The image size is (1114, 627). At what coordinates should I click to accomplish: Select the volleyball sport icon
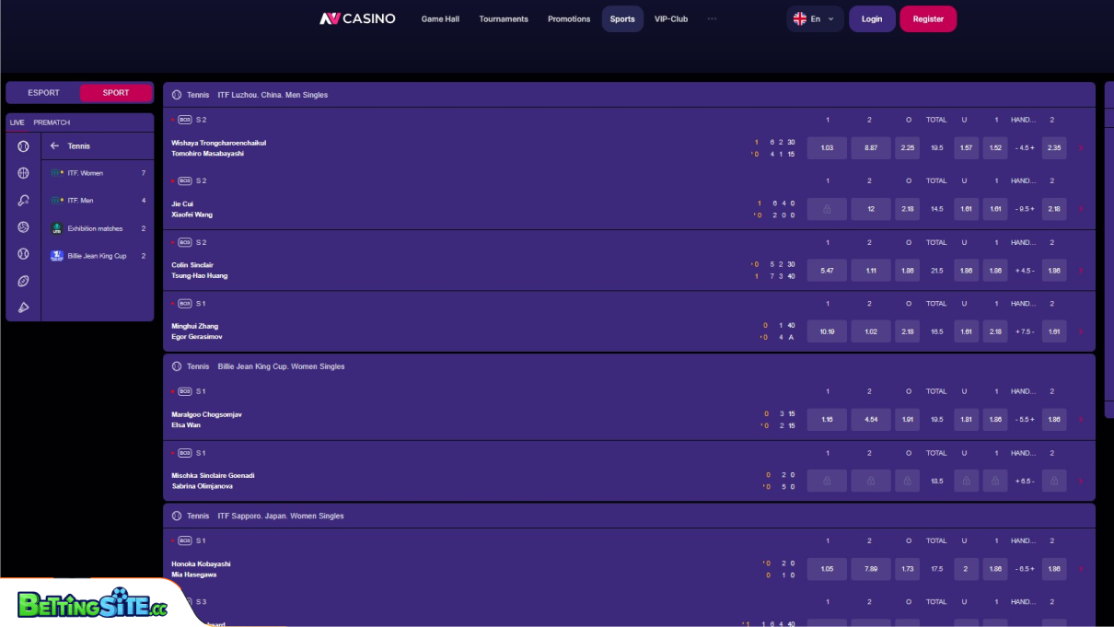23,226
